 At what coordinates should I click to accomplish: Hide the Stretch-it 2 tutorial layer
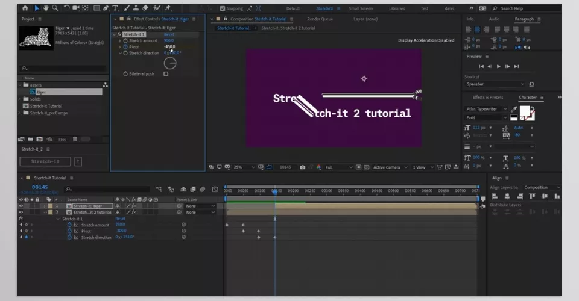point(21,213)
